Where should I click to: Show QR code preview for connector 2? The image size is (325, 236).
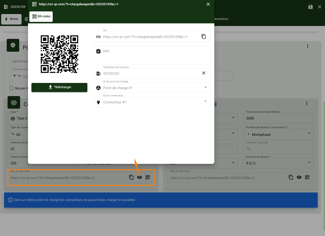[x=299, y=177]
